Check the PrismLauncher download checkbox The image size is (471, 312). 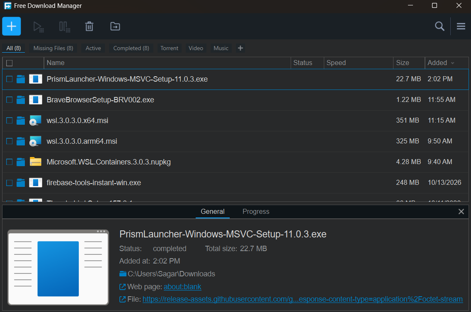9,79
